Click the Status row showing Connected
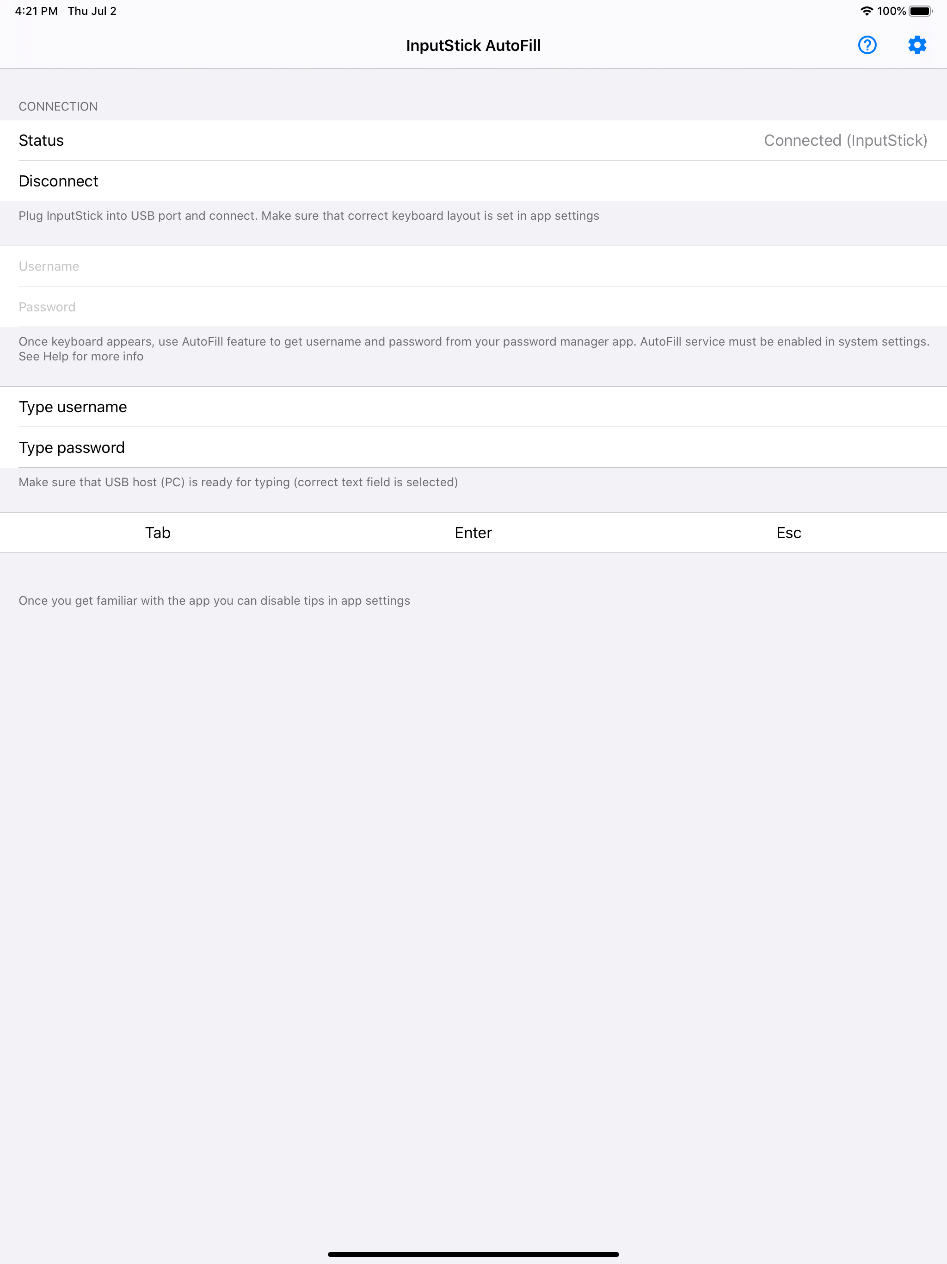This screenshot has width=947, height=1264. (473, 141)
